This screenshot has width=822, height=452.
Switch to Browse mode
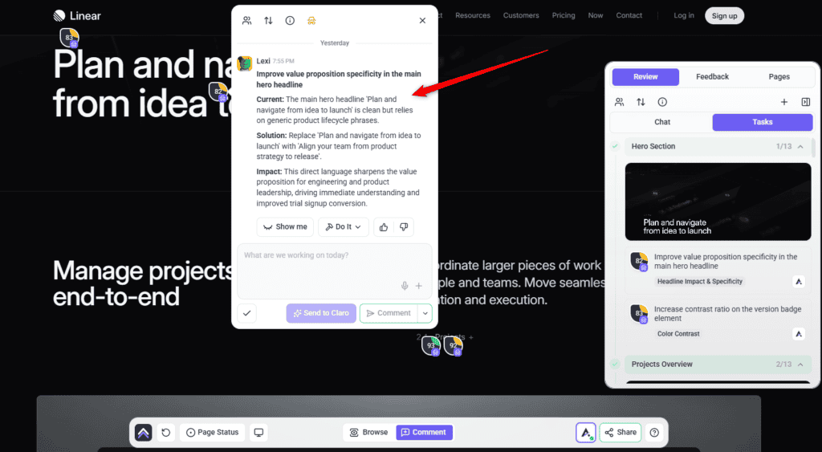click(x=369, y=433)
